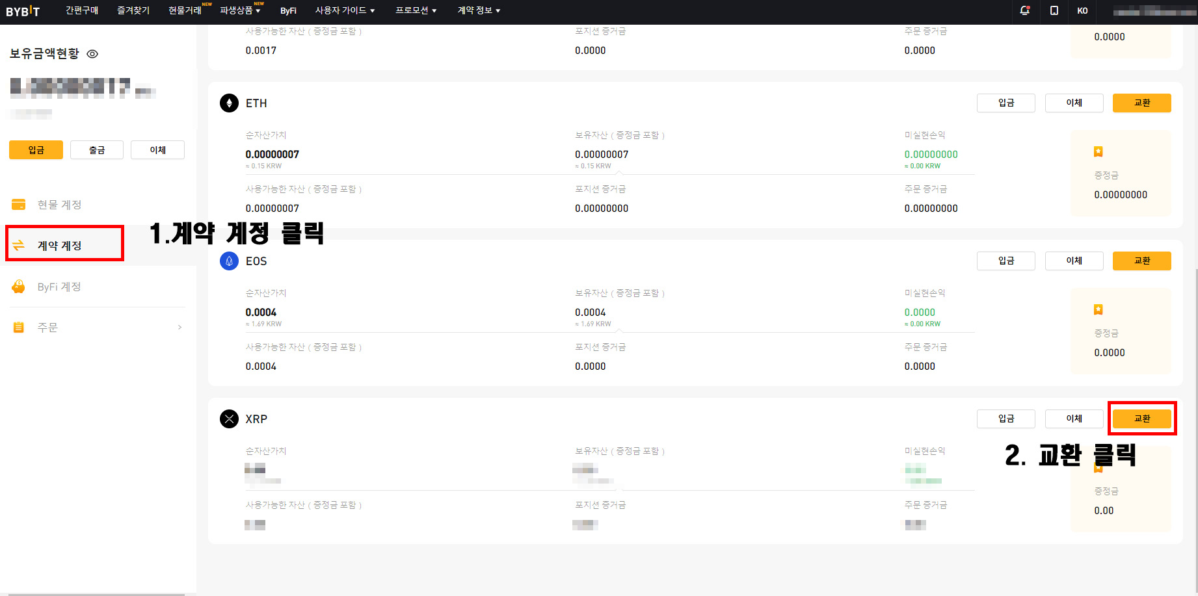The image size is (1198, 596).
Task: Click 이체 in the XRP row
Action: click(x=1074, y=419)
